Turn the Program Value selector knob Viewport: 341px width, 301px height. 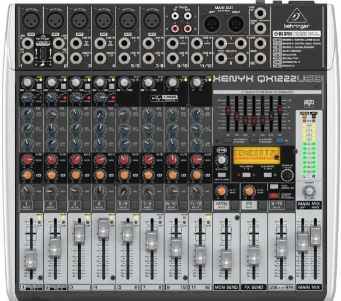[x=287, y=175]
